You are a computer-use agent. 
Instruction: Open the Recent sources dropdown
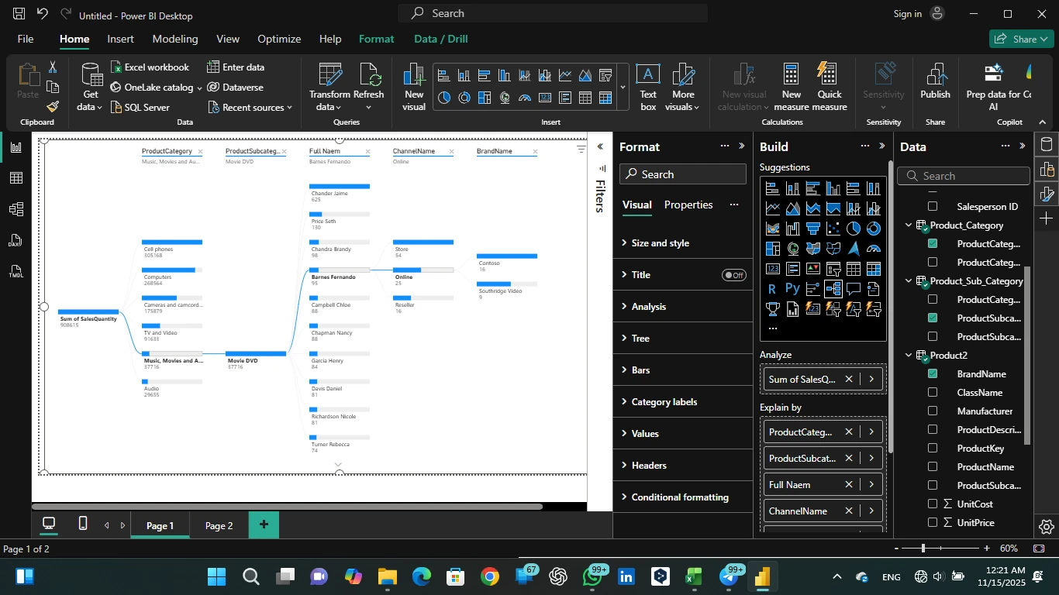click(250, 108)
